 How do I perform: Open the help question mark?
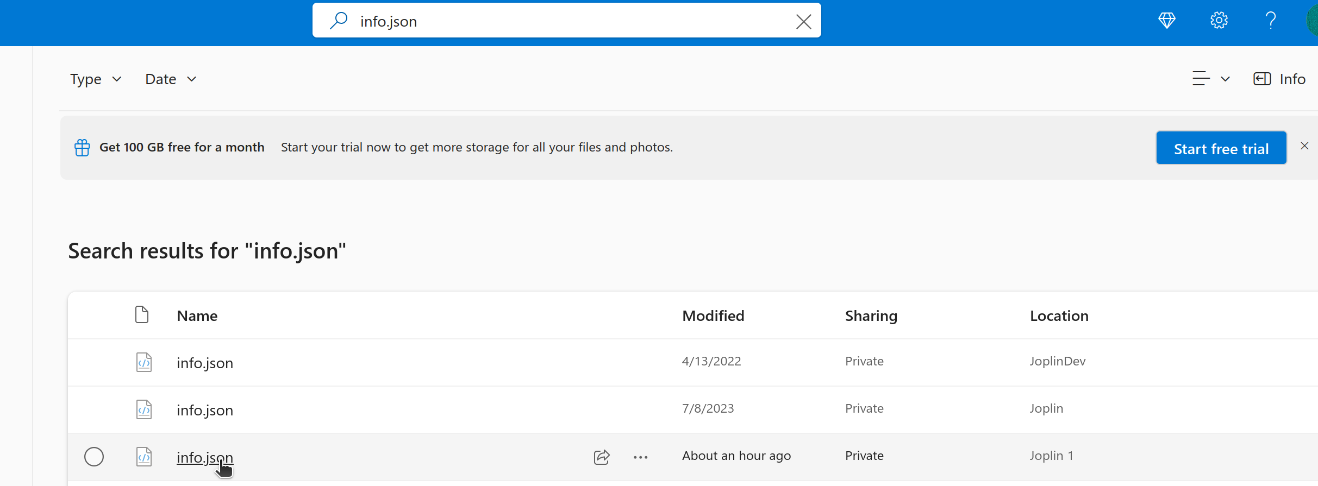click(1271, 21)
